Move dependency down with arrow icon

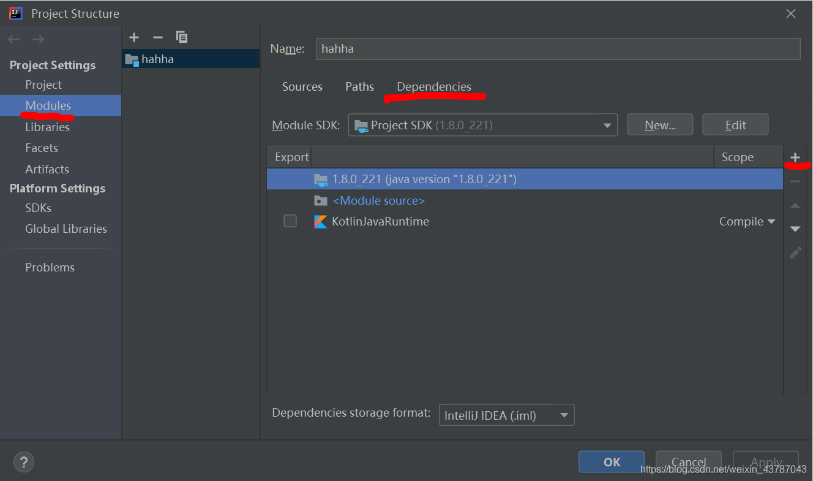795,229
